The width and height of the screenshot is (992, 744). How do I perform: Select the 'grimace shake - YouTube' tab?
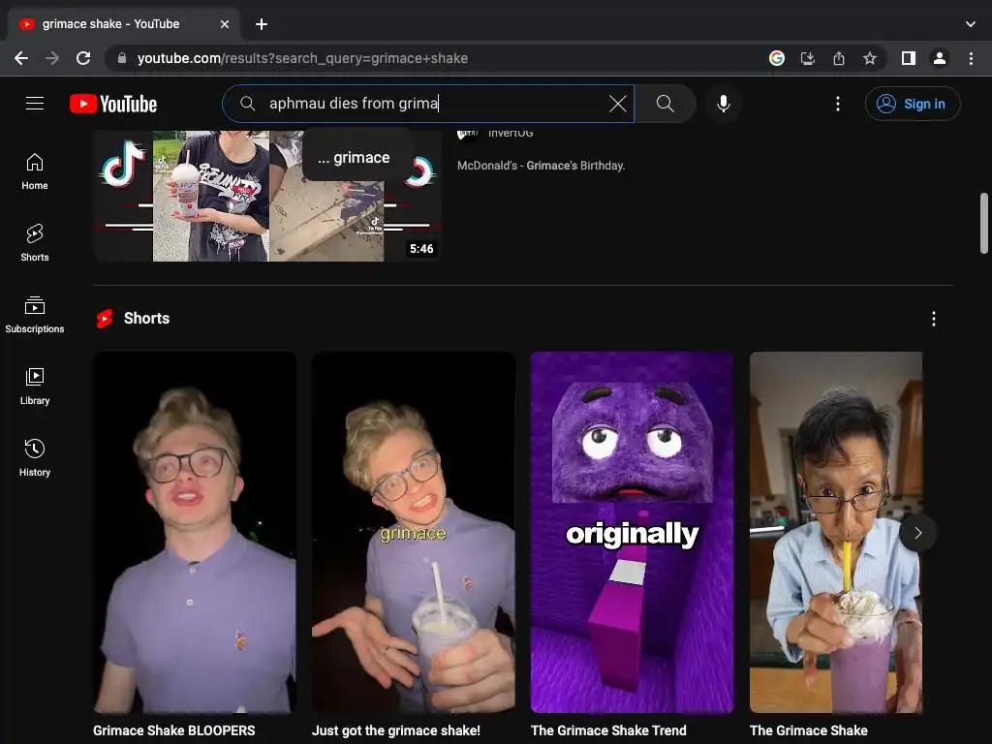[x=123, y=24]
